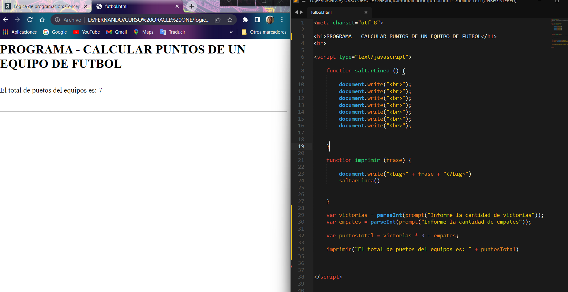Open a new Chrome tab
This screenshot has width=568, height=292.
tap(192, 6)
